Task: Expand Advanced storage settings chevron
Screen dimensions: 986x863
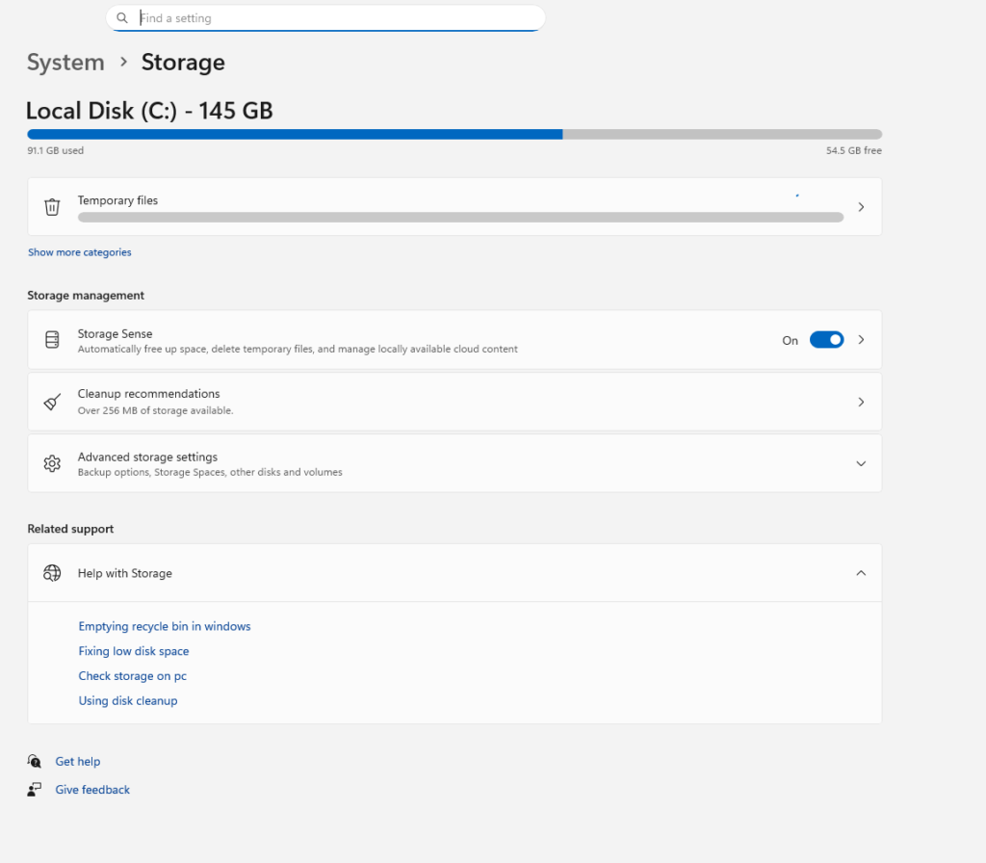Action: pos(861,463)
